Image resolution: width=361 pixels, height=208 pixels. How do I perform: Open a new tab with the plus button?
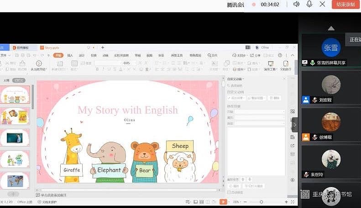(103, 47)
